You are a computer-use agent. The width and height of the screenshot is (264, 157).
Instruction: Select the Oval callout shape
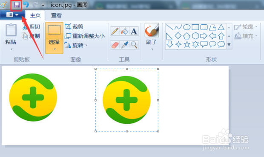(x=212, y=44)
